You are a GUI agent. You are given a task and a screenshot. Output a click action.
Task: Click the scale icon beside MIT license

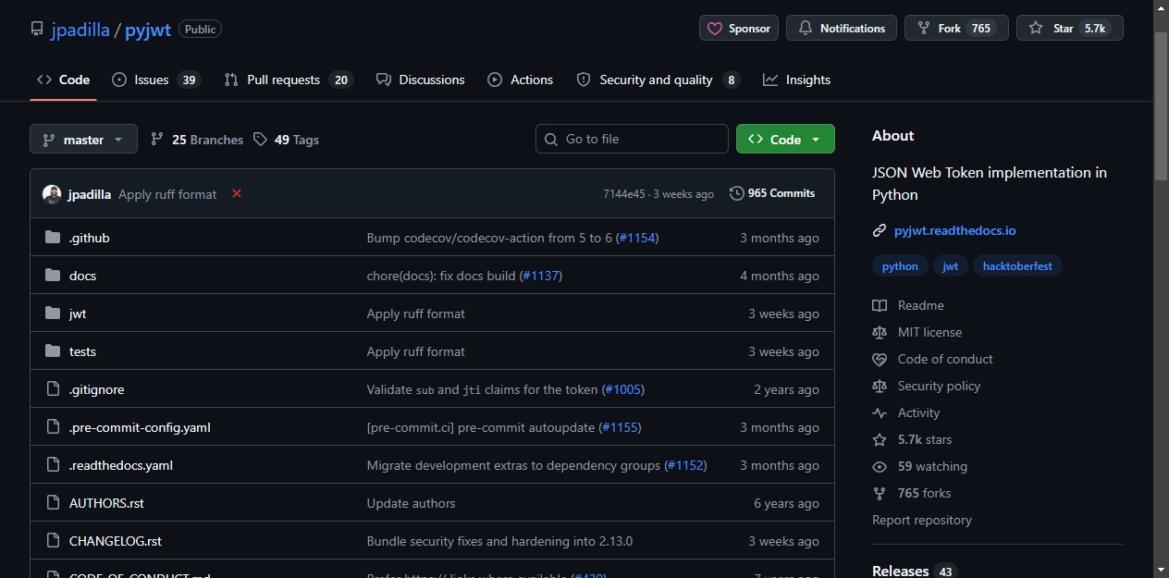pos(880,332)
